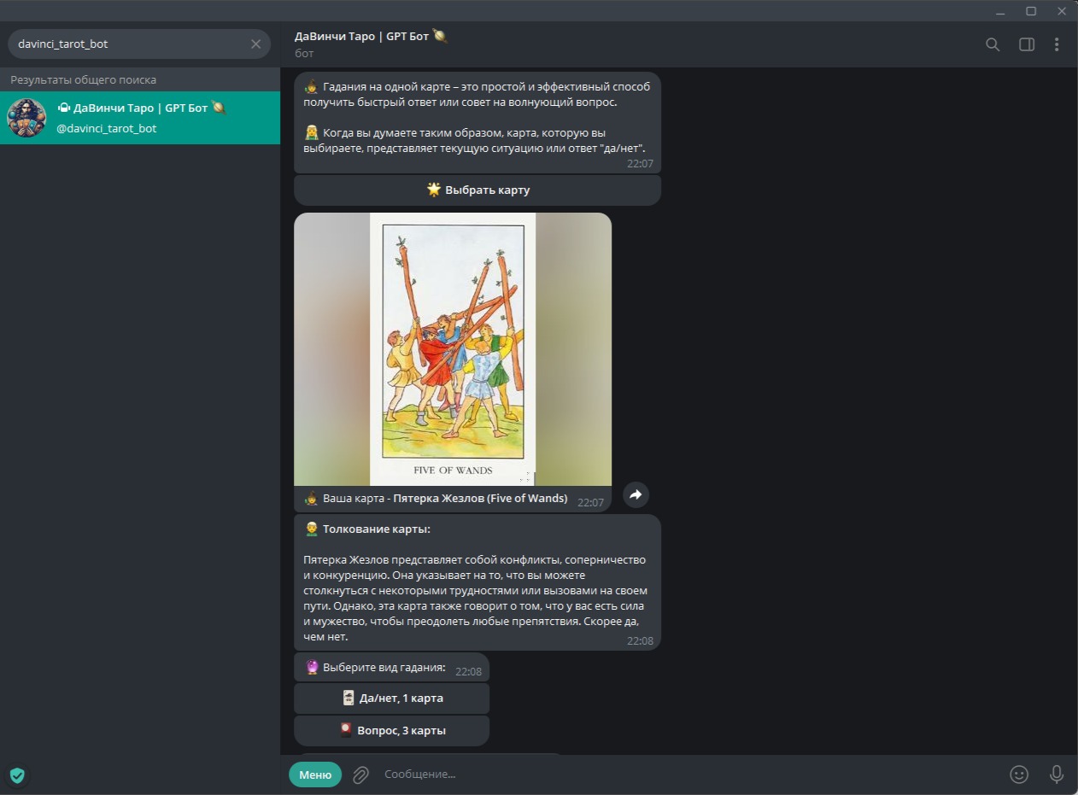The image size is (1078, 795).
Task: Click the Результаты общего поиска label
Action: [x=83, y=79]
